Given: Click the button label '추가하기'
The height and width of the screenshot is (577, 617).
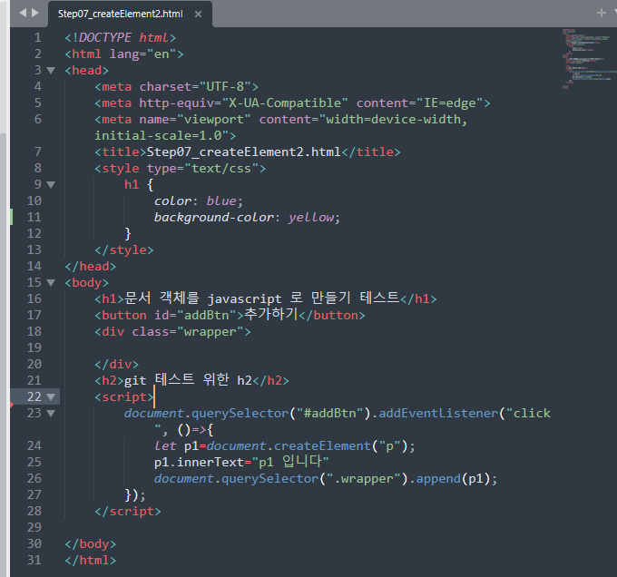Looking at the screenshot, I should [x=271, y=314].
